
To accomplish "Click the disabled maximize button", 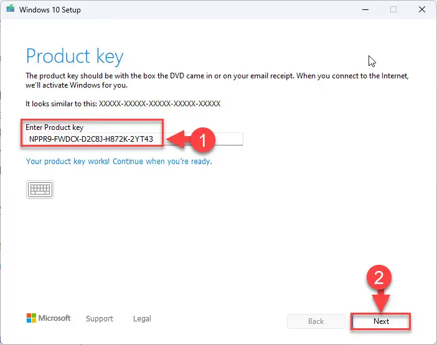I will click(393, 9).
